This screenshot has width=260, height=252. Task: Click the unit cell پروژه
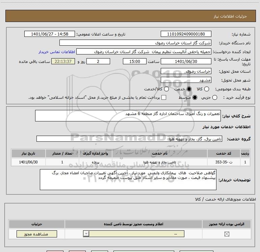[96, 162]
